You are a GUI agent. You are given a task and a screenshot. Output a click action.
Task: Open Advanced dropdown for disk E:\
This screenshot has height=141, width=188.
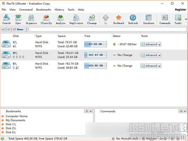151,66
